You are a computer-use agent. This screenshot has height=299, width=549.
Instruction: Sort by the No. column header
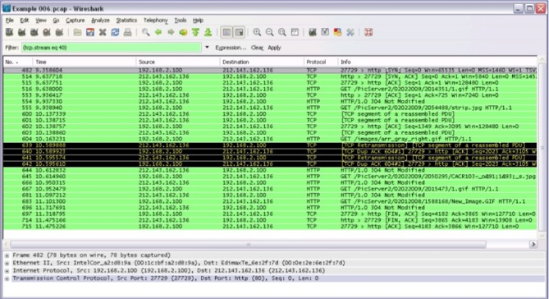pos(18,62)
